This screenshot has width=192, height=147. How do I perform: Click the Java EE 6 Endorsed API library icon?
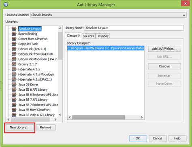click(x=14, y=95)
